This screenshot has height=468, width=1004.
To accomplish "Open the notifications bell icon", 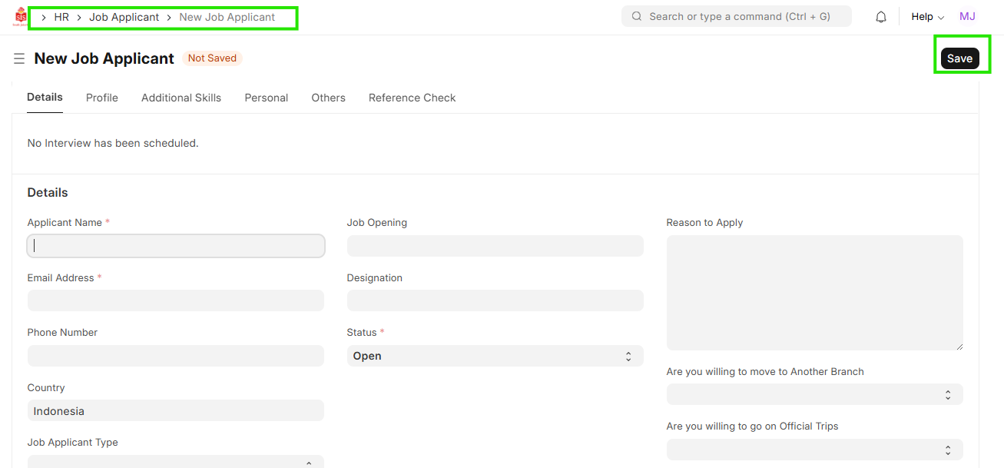I will [x=881, y=17].
